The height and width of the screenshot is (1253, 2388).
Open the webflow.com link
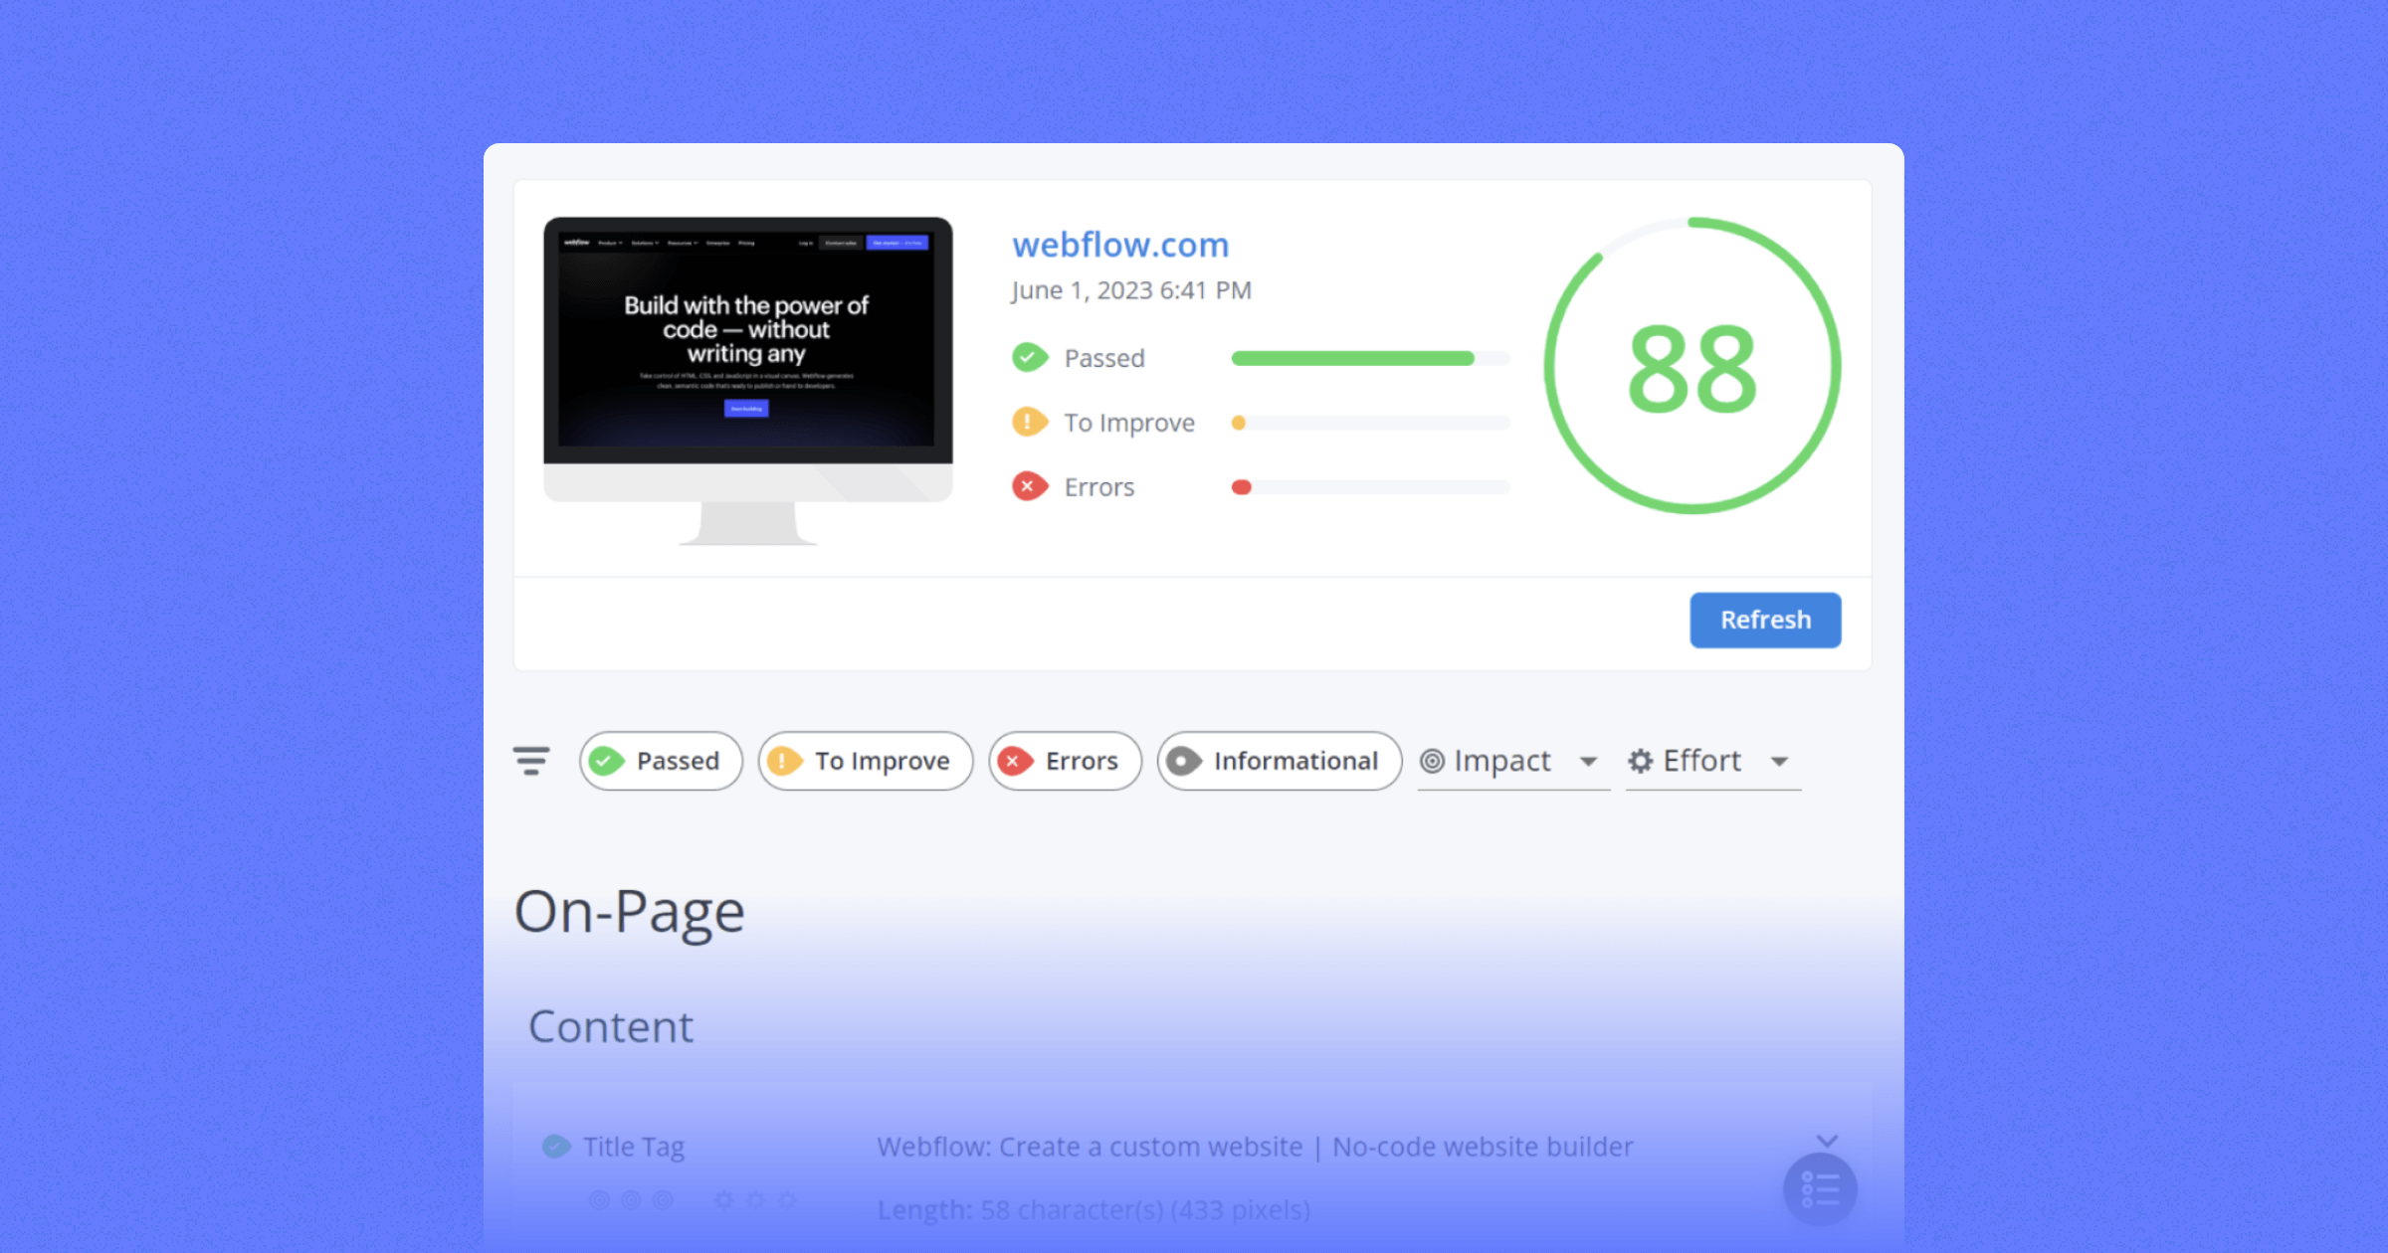pyautogui.click(x=1120, y=245)
